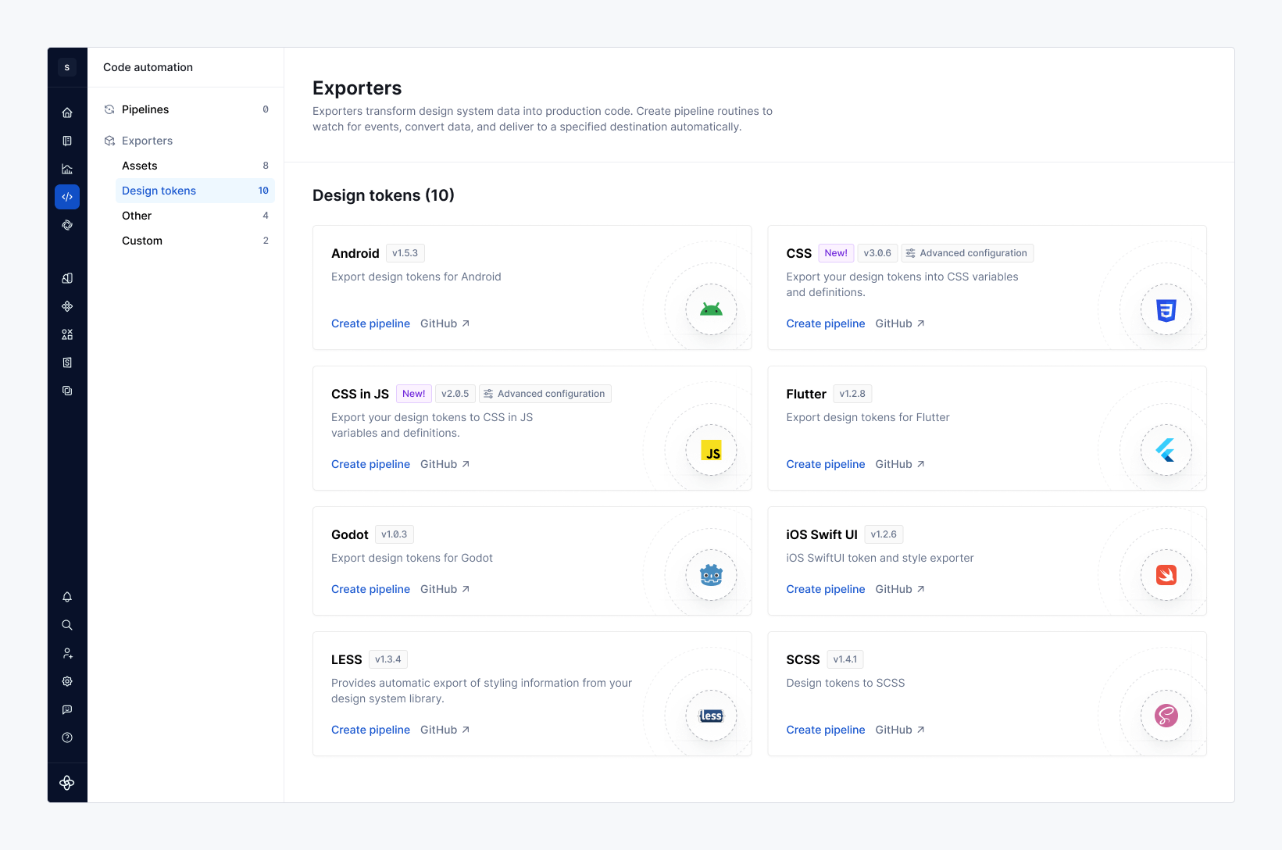Open search from sidebar

click(67, 625)
